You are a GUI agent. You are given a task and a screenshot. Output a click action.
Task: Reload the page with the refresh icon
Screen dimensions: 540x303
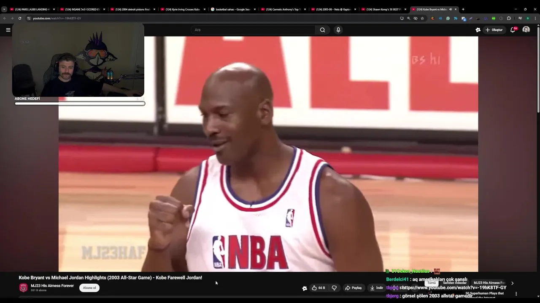(x=19, y=18)
